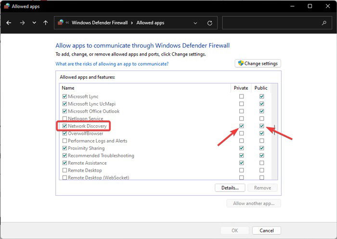Toggle the Recommended Troubleshooting checkbox
The height and width of the screenshot is (239, 337).
click(x=65, y=155)
